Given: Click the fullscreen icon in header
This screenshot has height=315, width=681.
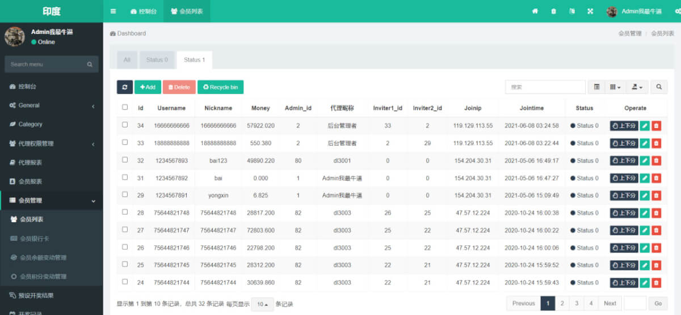Looking at the screenshot, I should coord(590,11).
